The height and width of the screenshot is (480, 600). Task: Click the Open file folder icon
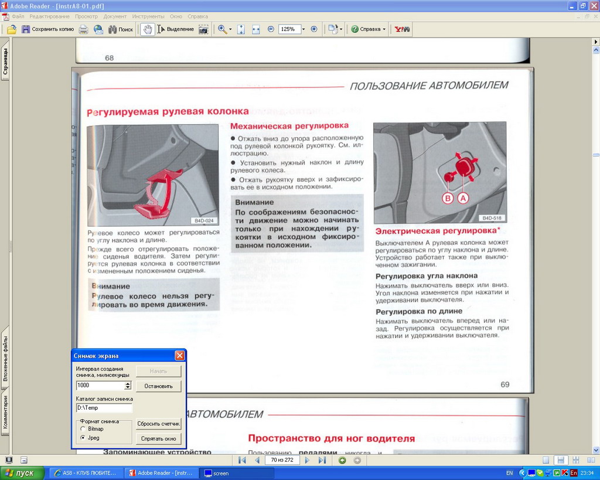click(11, 29)
